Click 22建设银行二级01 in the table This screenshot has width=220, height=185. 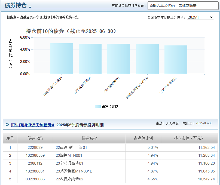click(71, 147)
